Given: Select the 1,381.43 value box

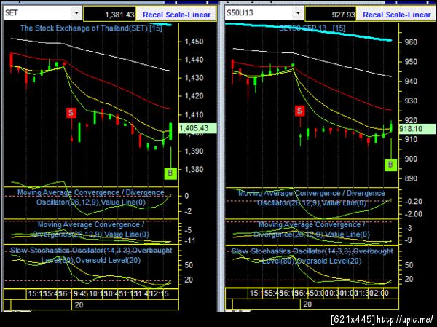Looking at the screenshot, I should [110, 15].
